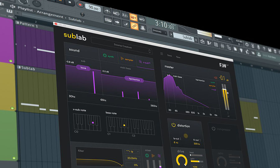Turn off the orange link/multilink icon

tap(134, 26)
